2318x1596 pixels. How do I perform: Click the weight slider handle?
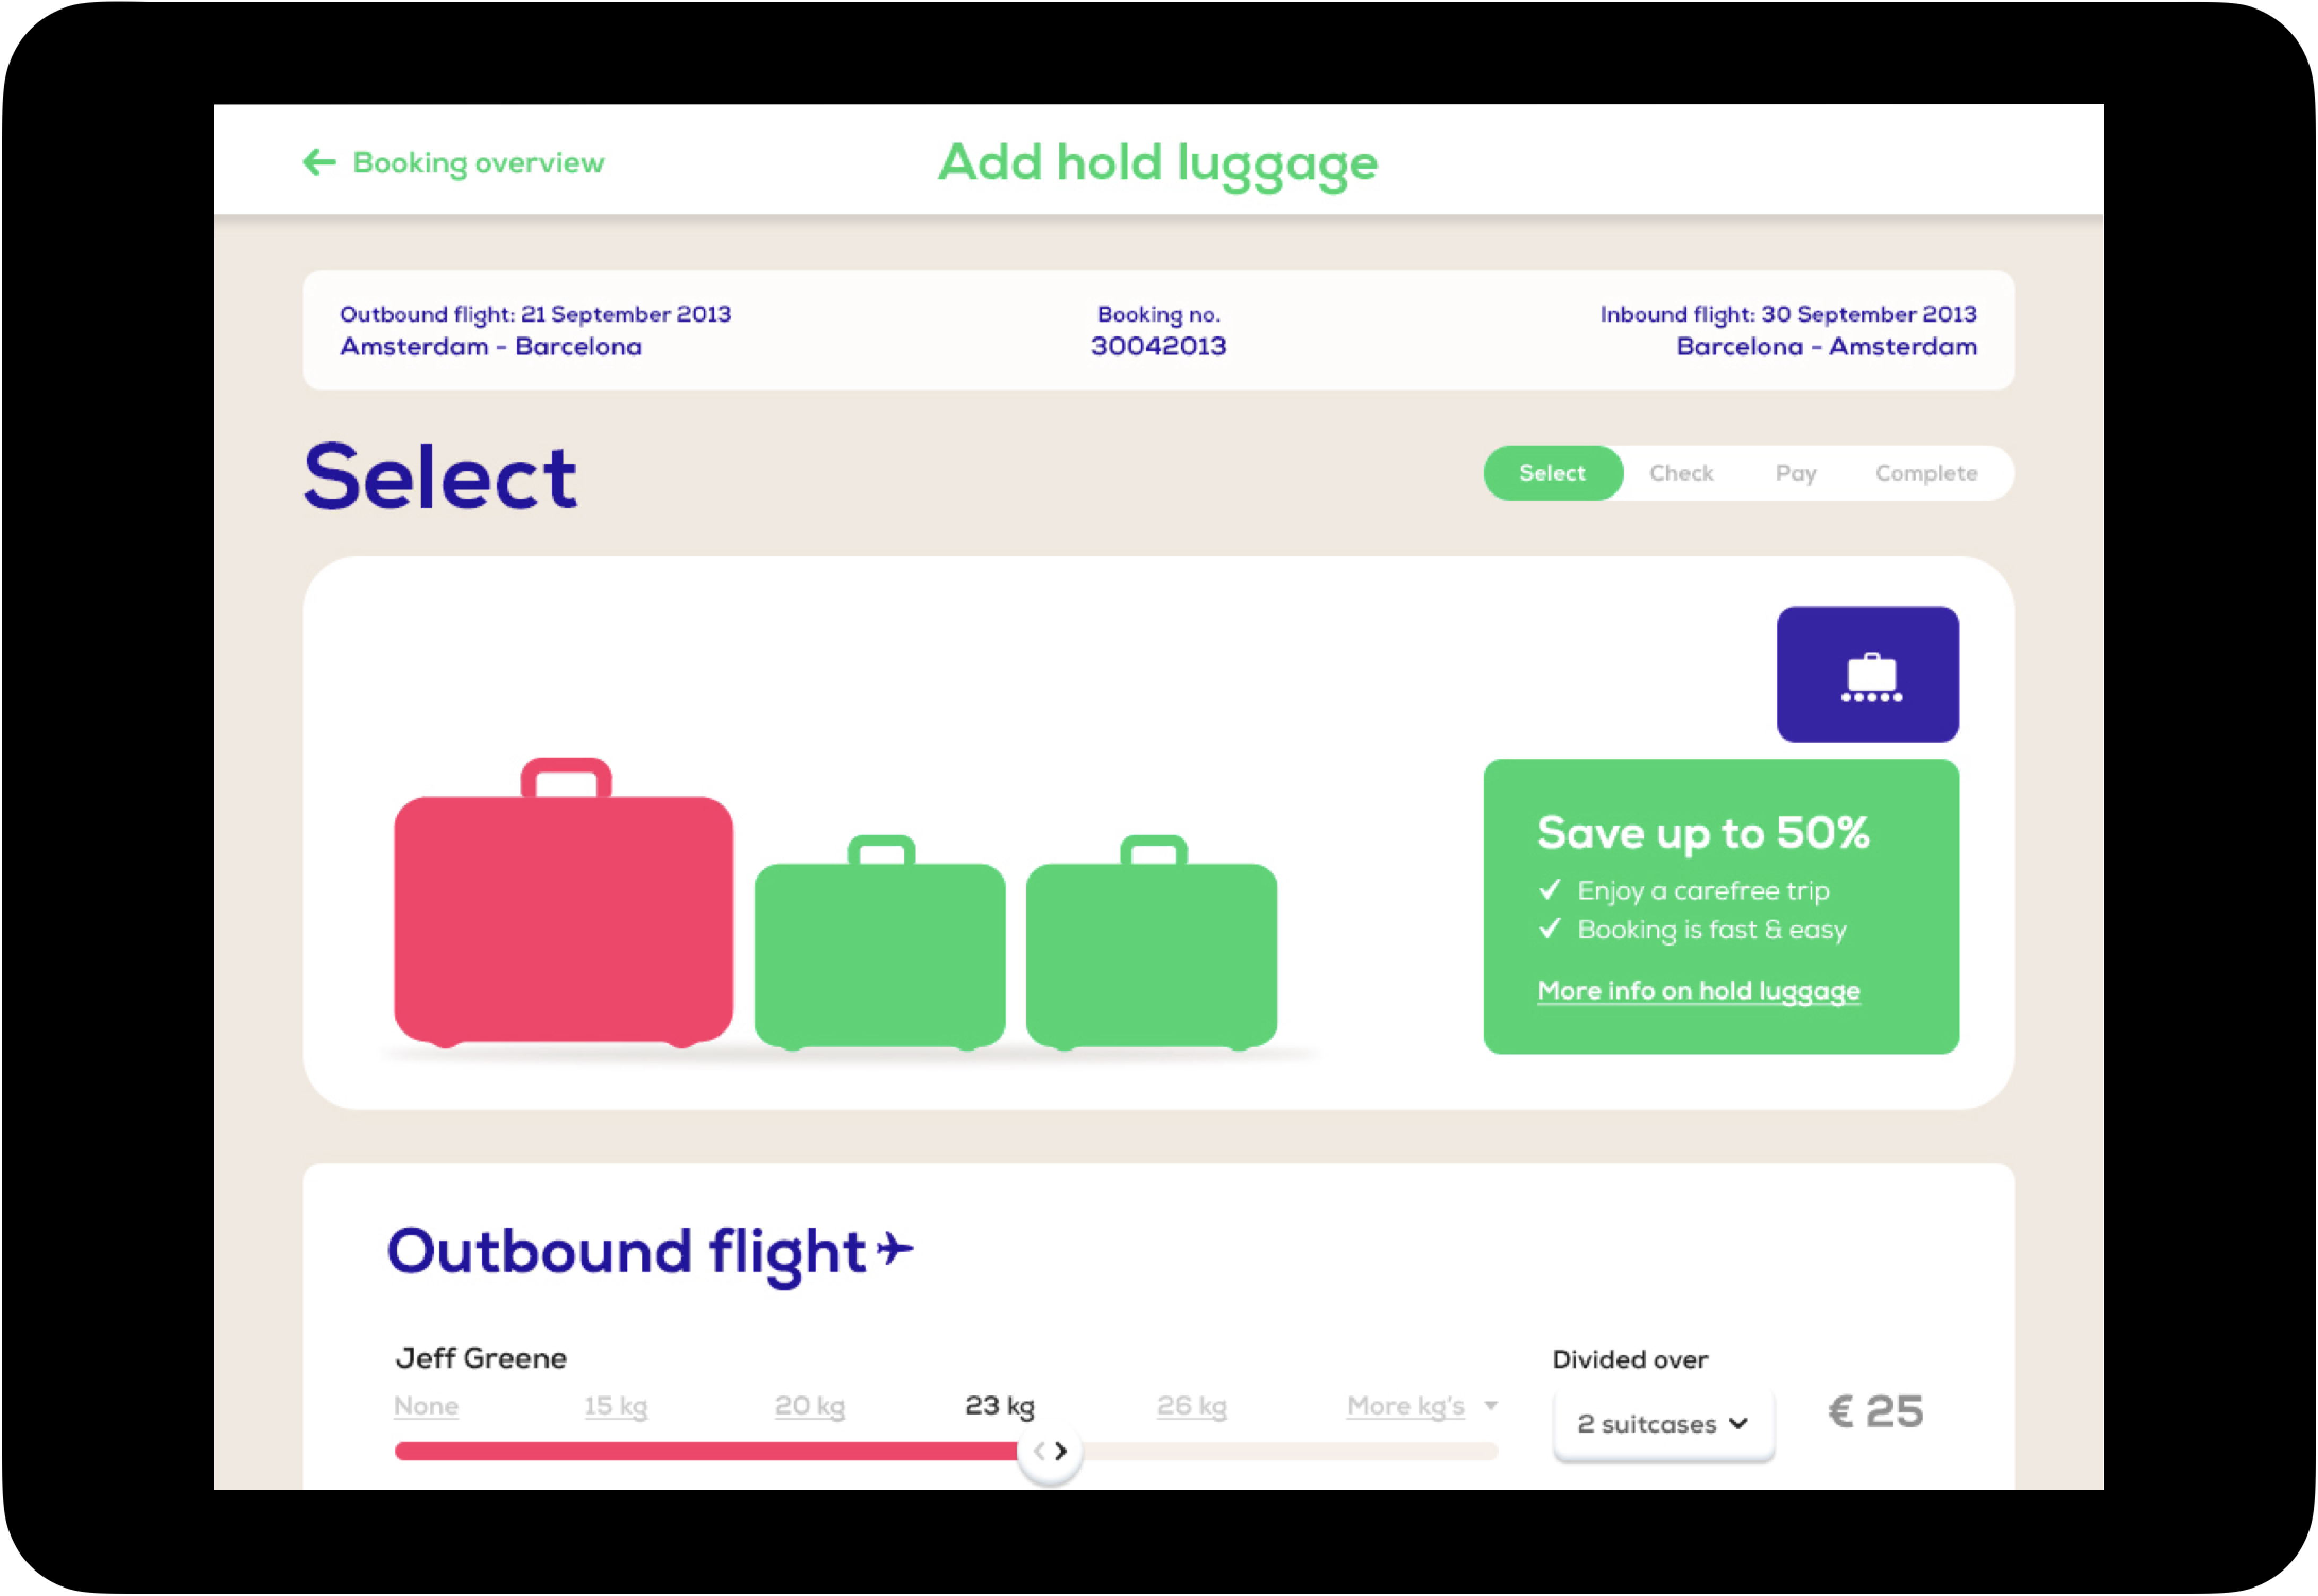pos(1050,1451)
